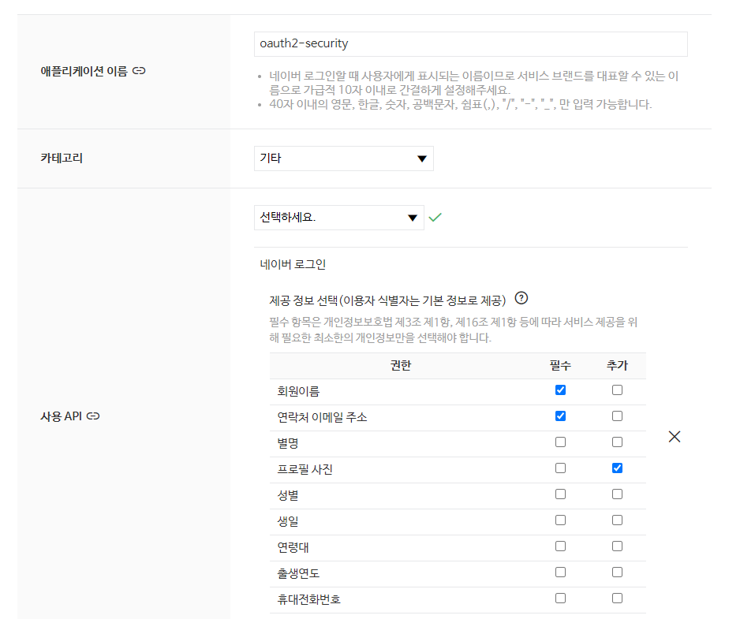Check 추가 for 출생연도
The width and height of the screenshot is (755, 619).
coord(617,572)
